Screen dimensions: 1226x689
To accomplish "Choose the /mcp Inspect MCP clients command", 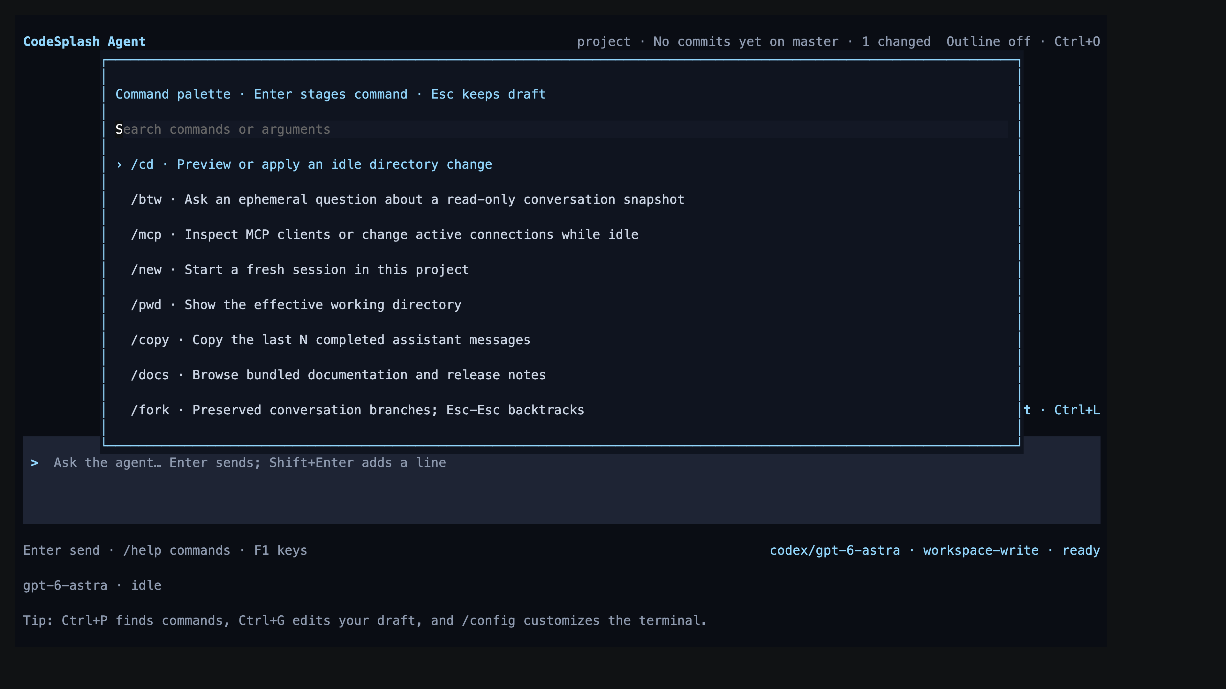I will point(561,235).
